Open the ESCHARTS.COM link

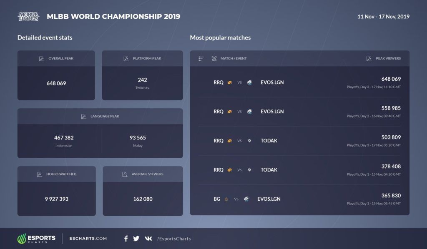point(89,239)
